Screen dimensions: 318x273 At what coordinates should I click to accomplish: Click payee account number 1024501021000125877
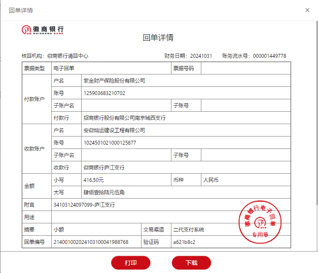(x=110, y=142)
